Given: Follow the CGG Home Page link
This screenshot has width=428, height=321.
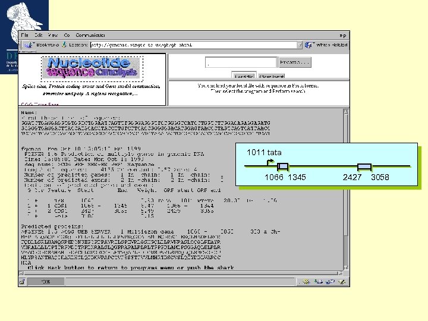Looking at the screenshot, I should click(40, 104).
